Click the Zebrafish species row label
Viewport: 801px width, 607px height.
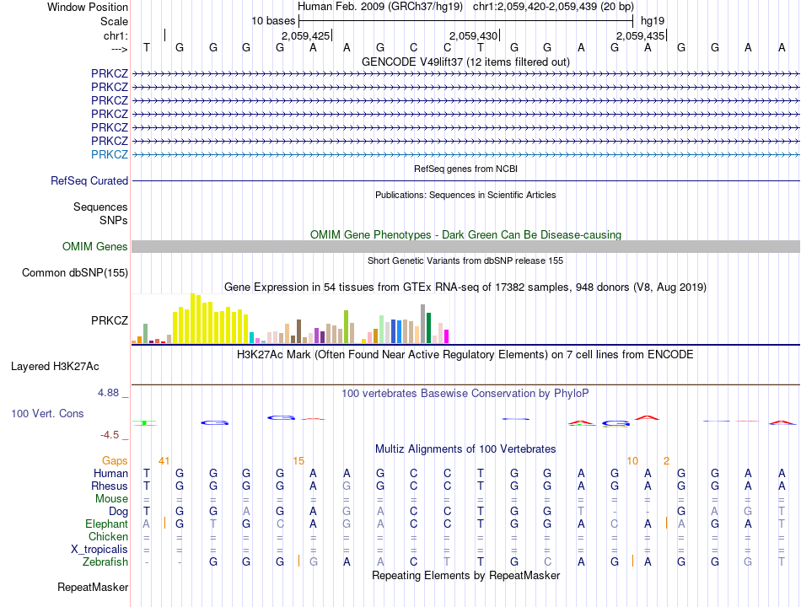click(x=105, y=561)
